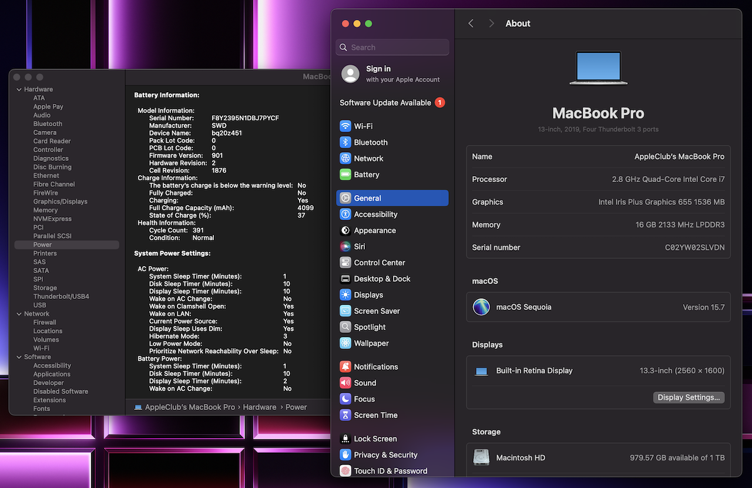Click the MacBook Pro laptop image

tap(598, 68)
